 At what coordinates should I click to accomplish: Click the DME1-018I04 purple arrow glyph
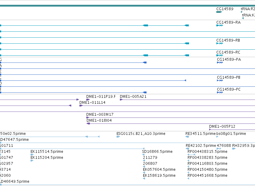(x=88, y=124)
